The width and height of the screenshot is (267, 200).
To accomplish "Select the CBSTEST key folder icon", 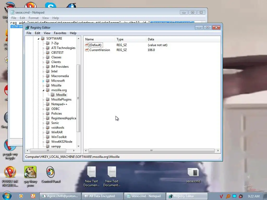I will click(48, 53).
